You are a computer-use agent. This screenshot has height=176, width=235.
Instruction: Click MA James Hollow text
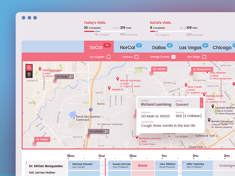coord(42,172)
